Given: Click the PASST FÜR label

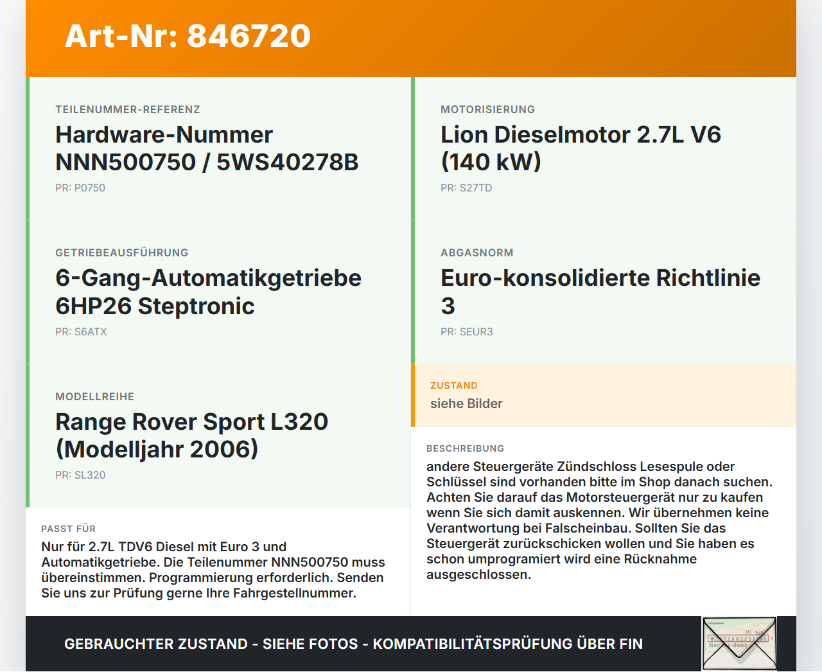Looking at the screenshot, I should [x=69, y=529].
